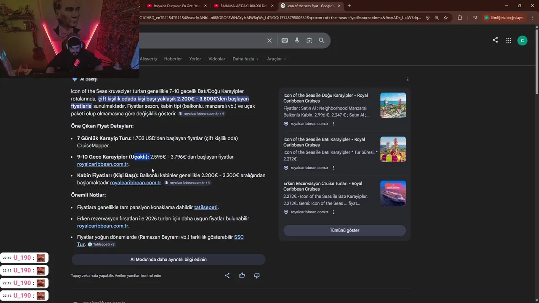Open the Yerler search filter
Image resolution: width=539 pixels, height=303 pixels.
pyautogui.click(x=195, y=59)
